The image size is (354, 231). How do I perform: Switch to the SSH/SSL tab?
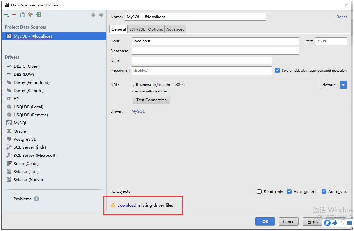click(x=137, y=29)
